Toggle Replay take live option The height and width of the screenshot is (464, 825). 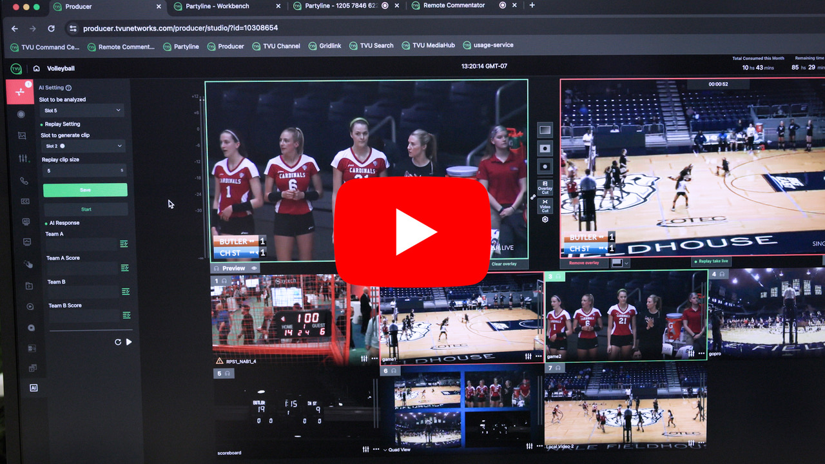tap(712, 262)
